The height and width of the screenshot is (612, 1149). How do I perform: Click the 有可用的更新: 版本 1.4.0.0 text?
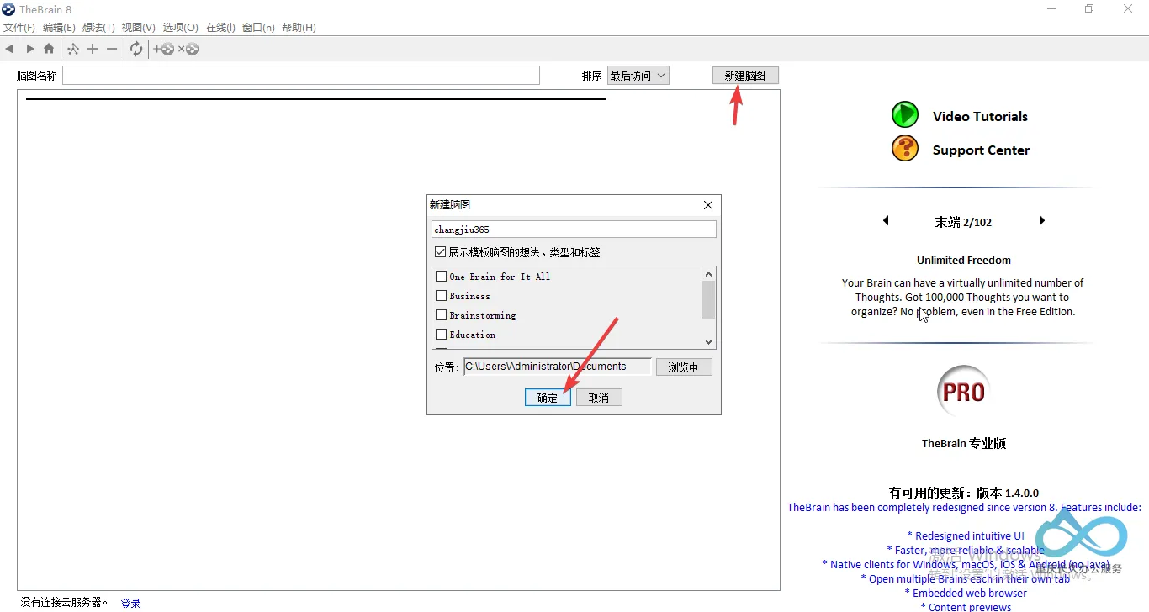click(x=964, y=493)
